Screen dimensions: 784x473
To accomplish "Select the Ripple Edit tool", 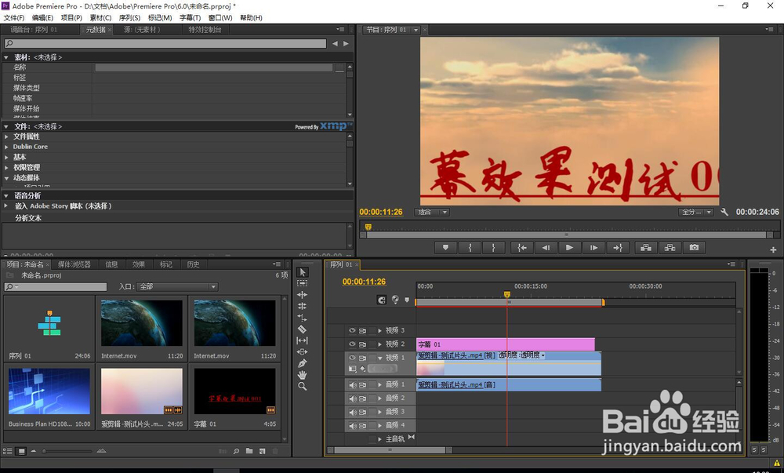I will [302, 294].
